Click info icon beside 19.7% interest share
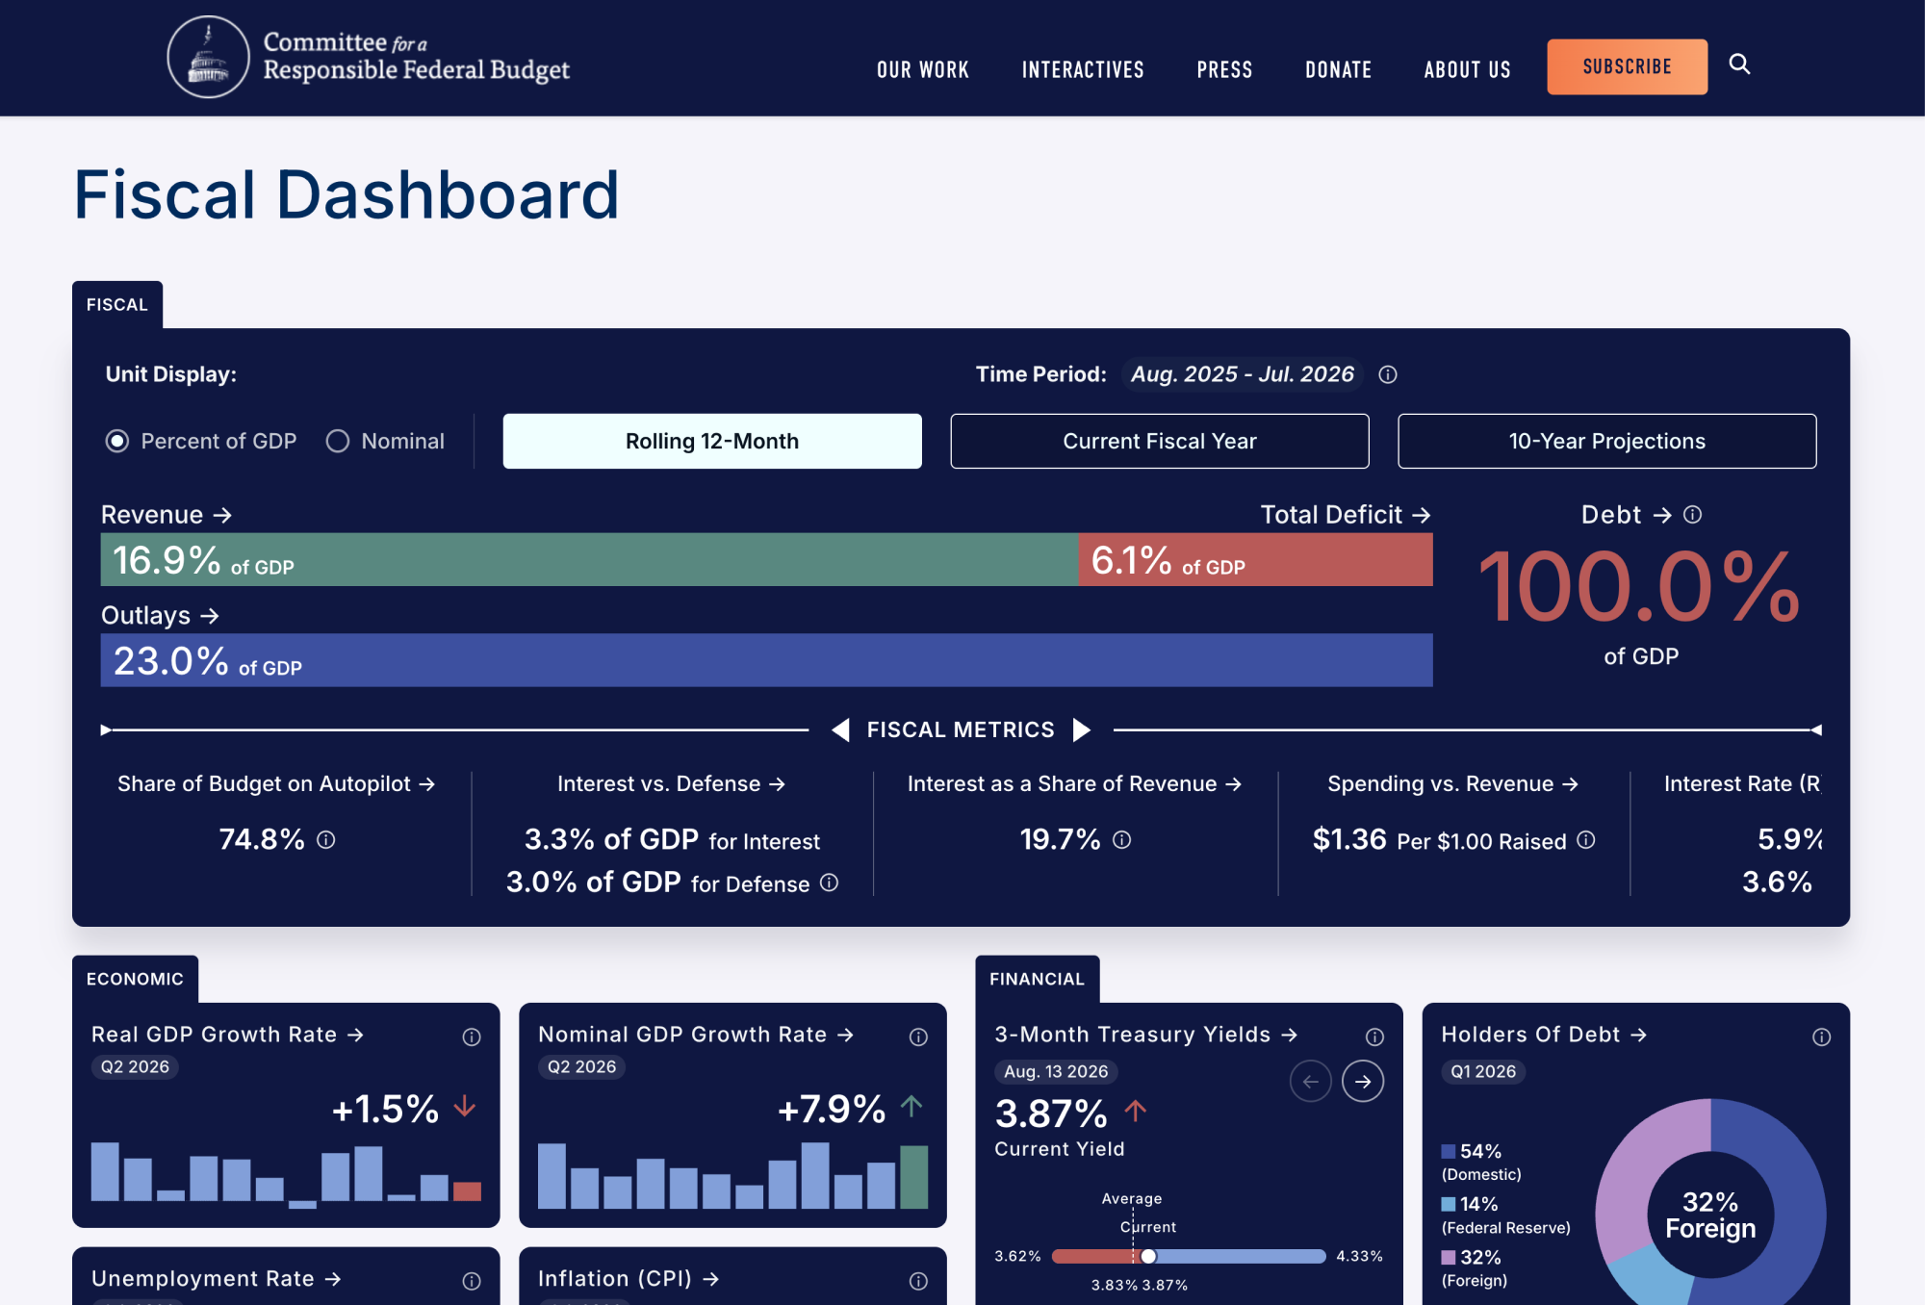Screen dimensions: 1925x1305 pyautogui.click(x=1122, y=840)
